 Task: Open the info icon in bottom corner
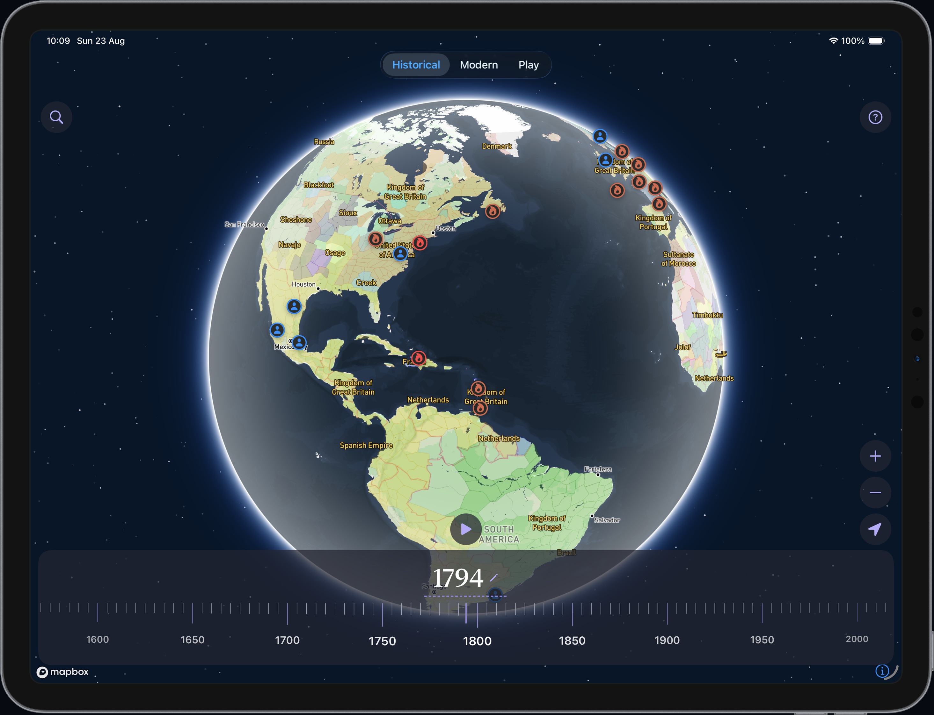click(x=882, y=671)
